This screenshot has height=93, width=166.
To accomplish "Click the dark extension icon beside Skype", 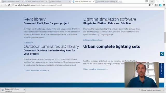I will [x=156, y=5].
